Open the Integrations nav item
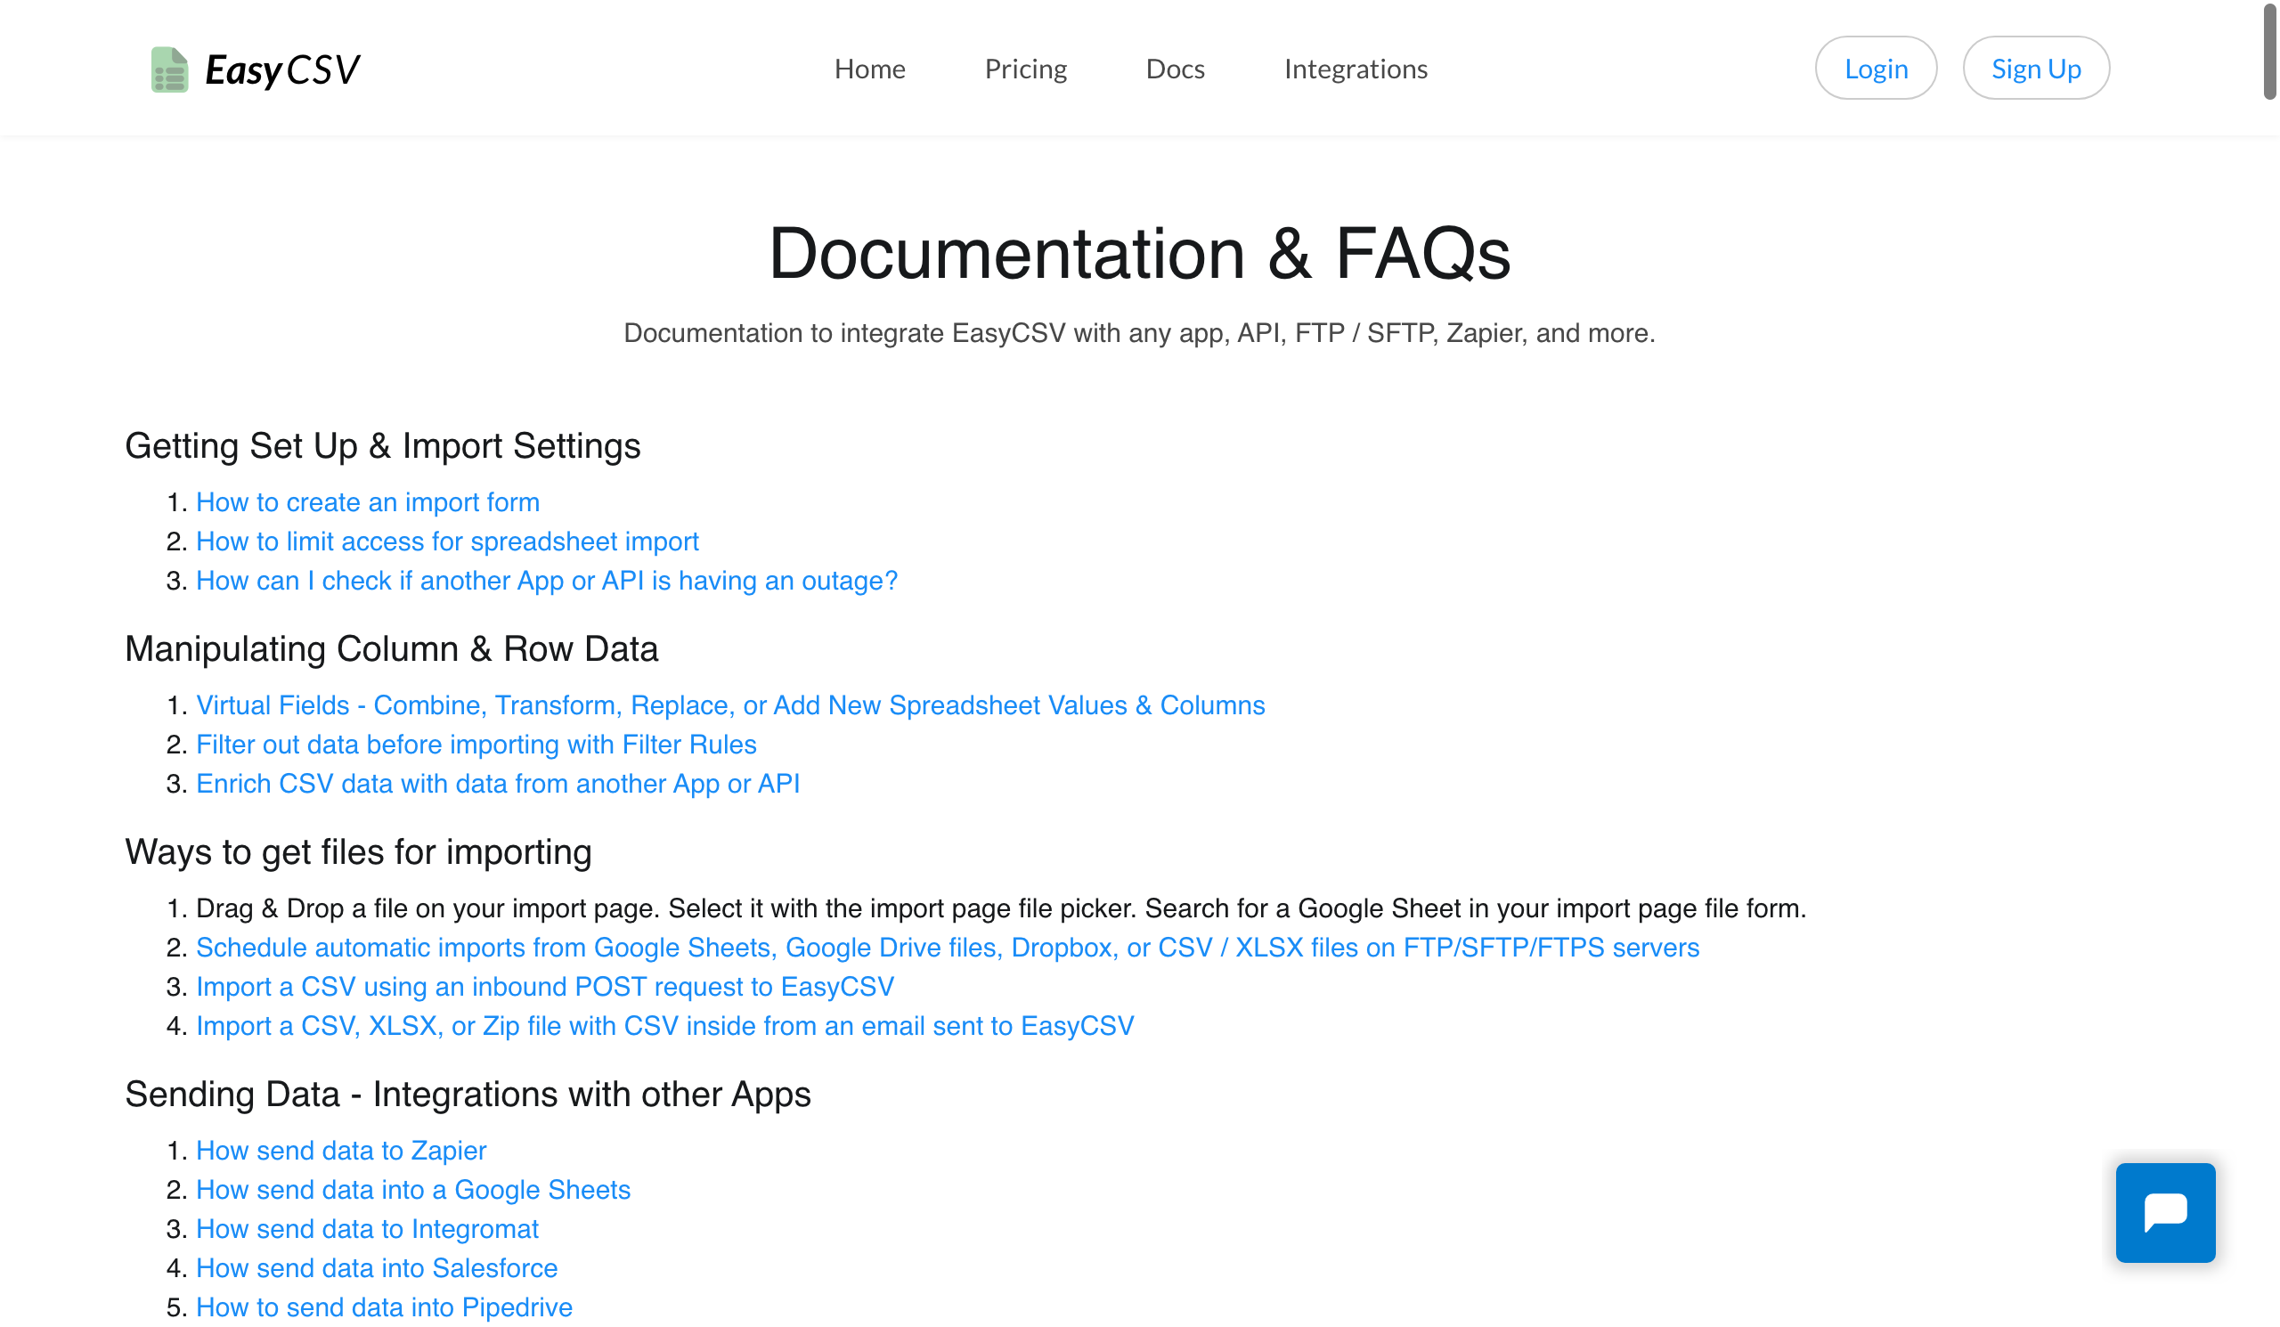The image size is (2280, 1327). (x=1356, y=69)
